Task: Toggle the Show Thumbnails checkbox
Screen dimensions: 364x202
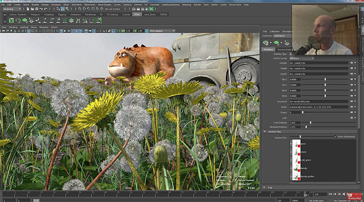Action: pyautogui.click(x=336, y=137)
